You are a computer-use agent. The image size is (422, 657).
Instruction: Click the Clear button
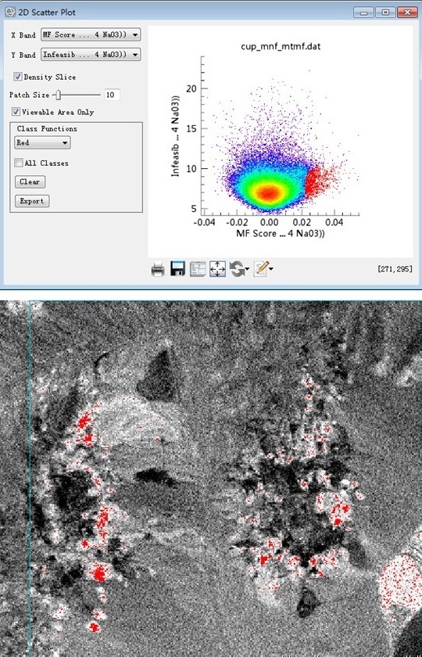[x=30, y=181]
